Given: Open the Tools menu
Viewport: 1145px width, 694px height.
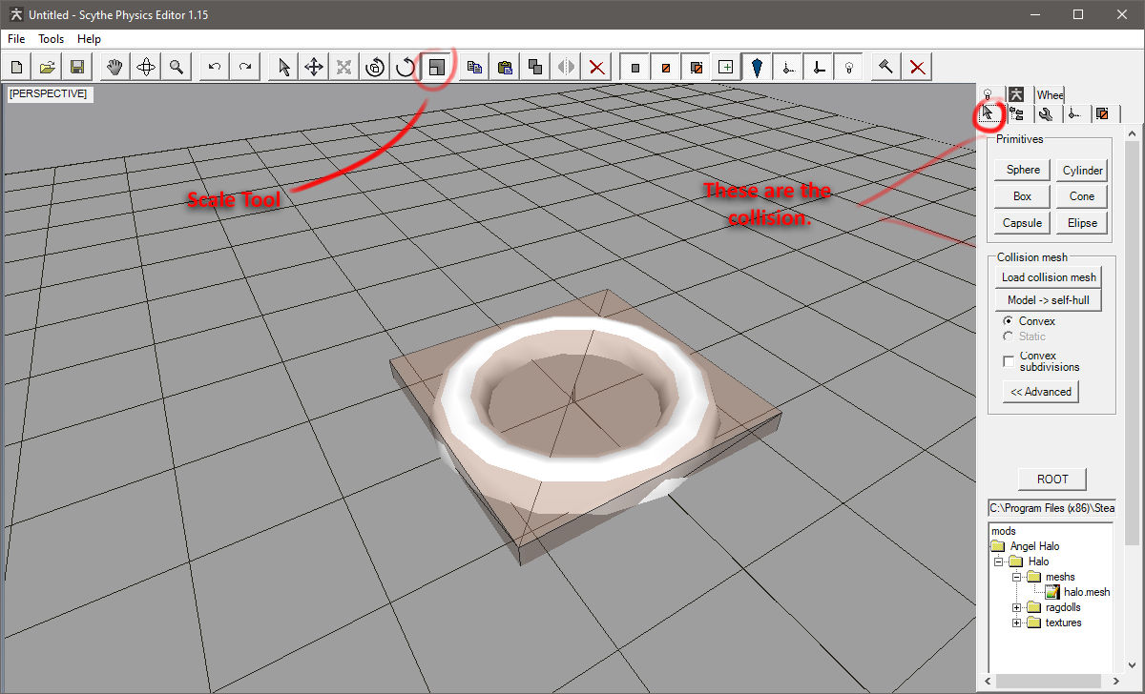Looking at the screenshot, I should click(x=52, y=39).
